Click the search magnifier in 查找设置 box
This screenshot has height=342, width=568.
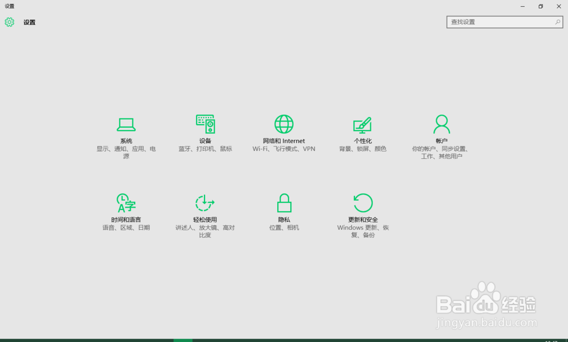pos(558,22)
